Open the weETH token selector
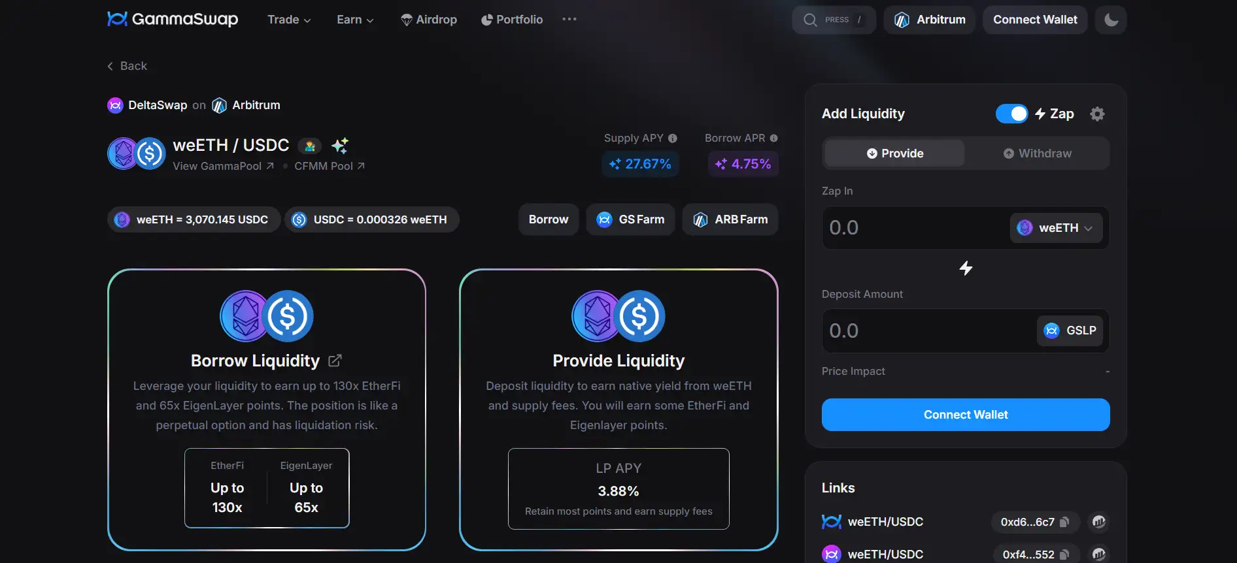The width and height of the screenshot is (1237, 563). coord(1056,228)
